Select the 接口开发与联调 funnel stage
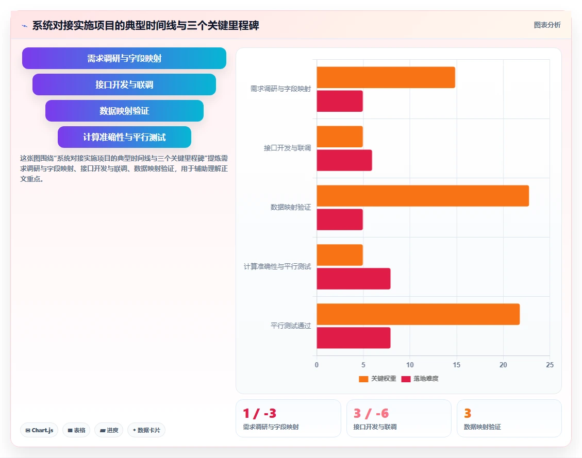This screenshot has height=458, width=582. coord(124,84)
